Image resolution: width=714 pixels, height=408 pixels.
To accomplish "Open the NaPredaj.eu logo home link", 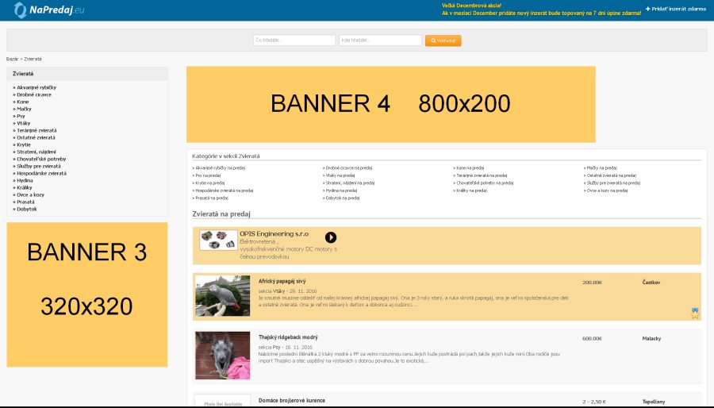I will [49, 10].
